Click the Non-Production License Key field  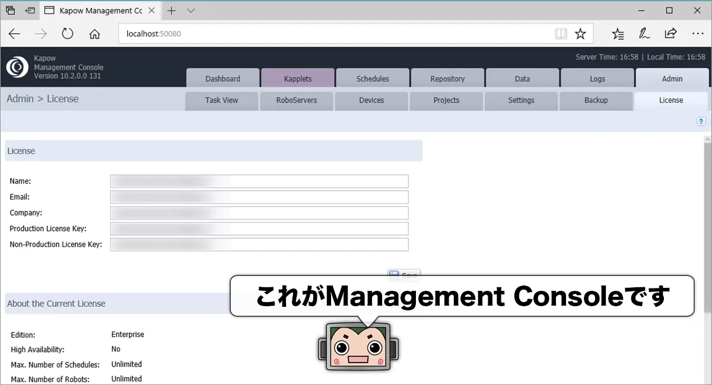click(x=259, y=245)
